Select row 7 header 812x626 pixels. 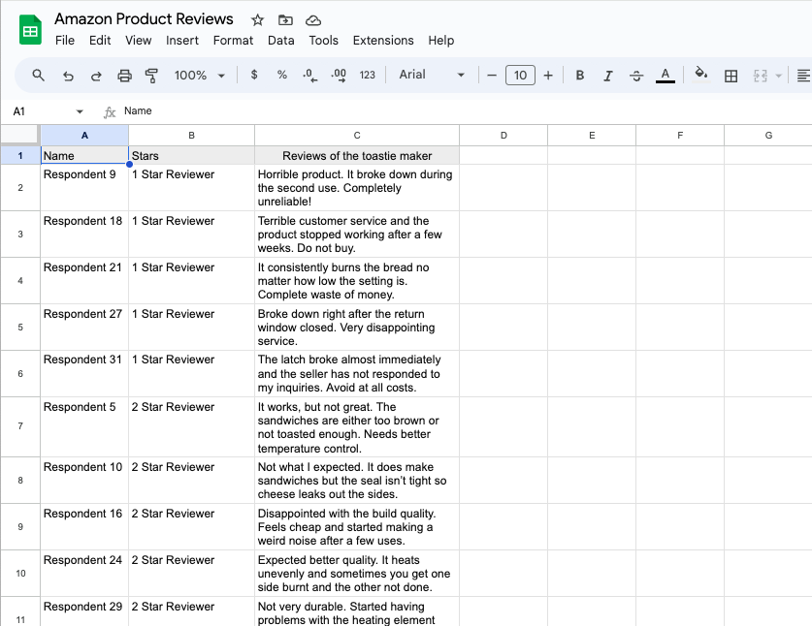tap(20, 426)
